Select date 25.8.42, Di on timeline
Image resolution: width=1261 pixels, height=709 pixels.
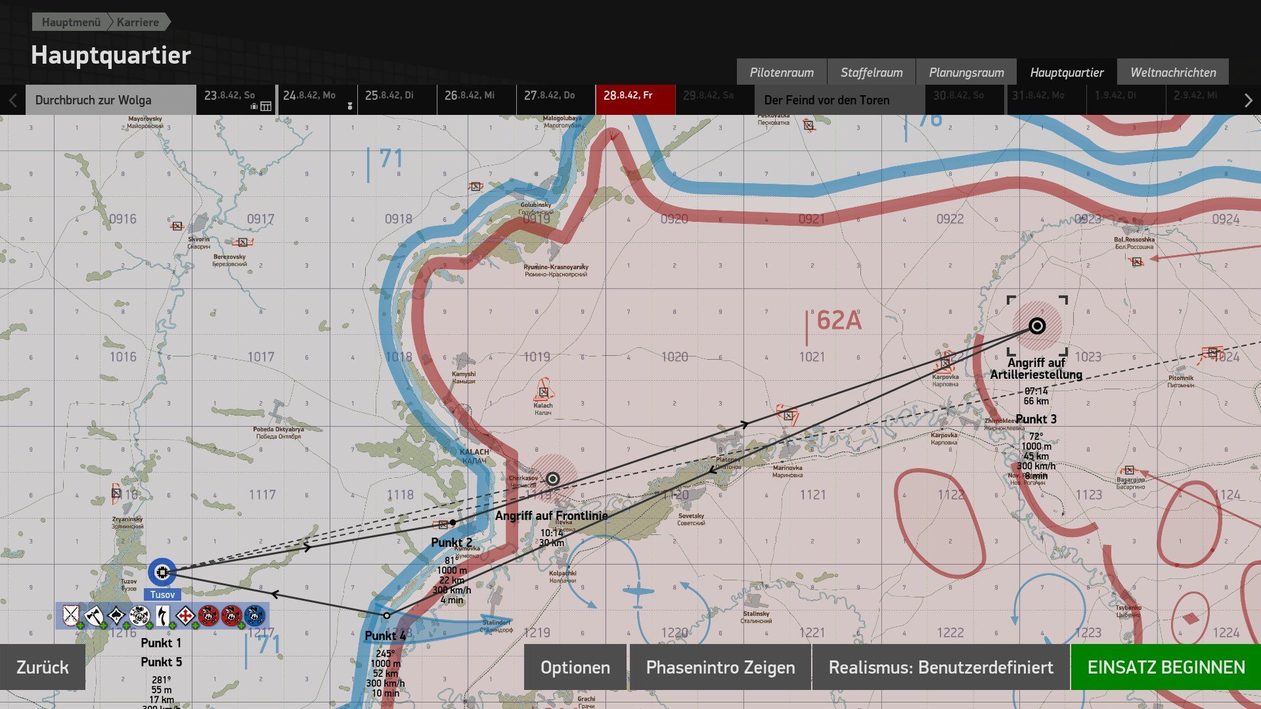[397, 100]
